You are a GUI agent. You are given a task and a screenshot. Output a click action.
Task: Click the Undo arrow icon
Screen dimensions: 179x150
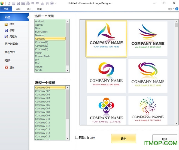coord(33,3)
